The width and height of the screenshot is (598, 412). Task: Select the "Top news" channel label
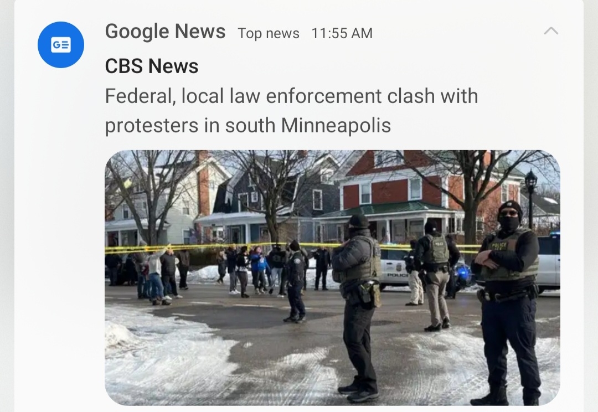point(269,34)
